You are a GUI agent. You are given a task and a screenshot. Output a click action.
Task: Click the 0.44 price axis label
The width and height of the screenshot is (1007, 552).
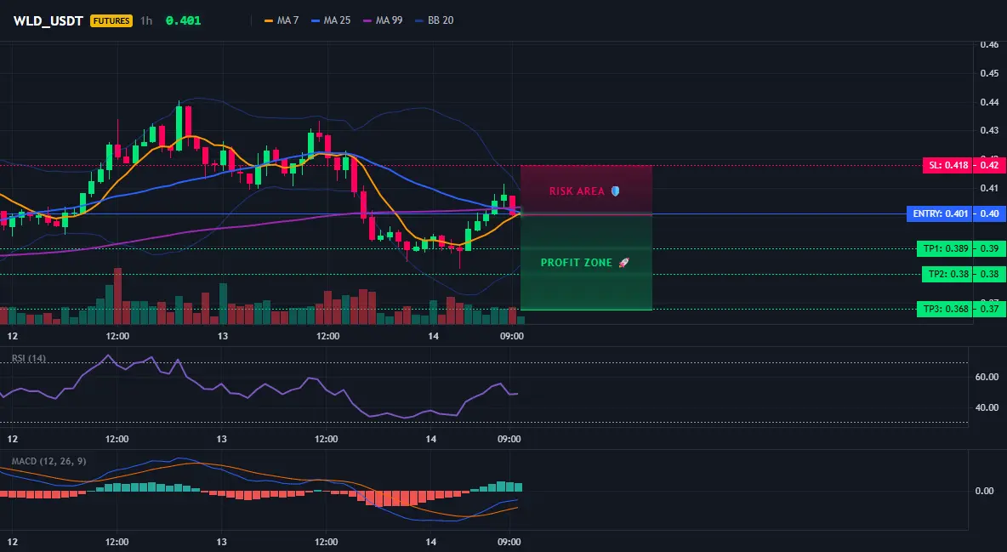click(x=989, y=102)
